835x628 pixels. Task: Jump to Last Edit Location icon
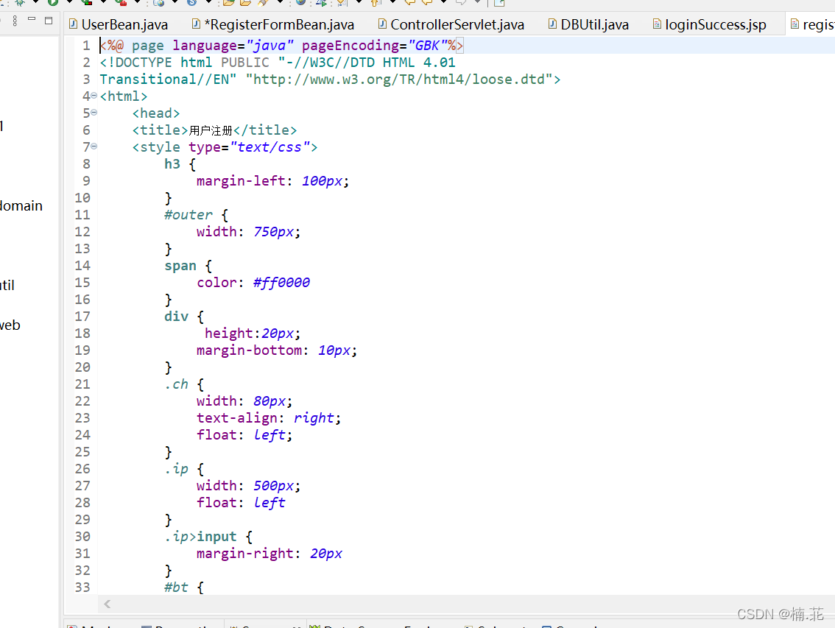(409, 4)
